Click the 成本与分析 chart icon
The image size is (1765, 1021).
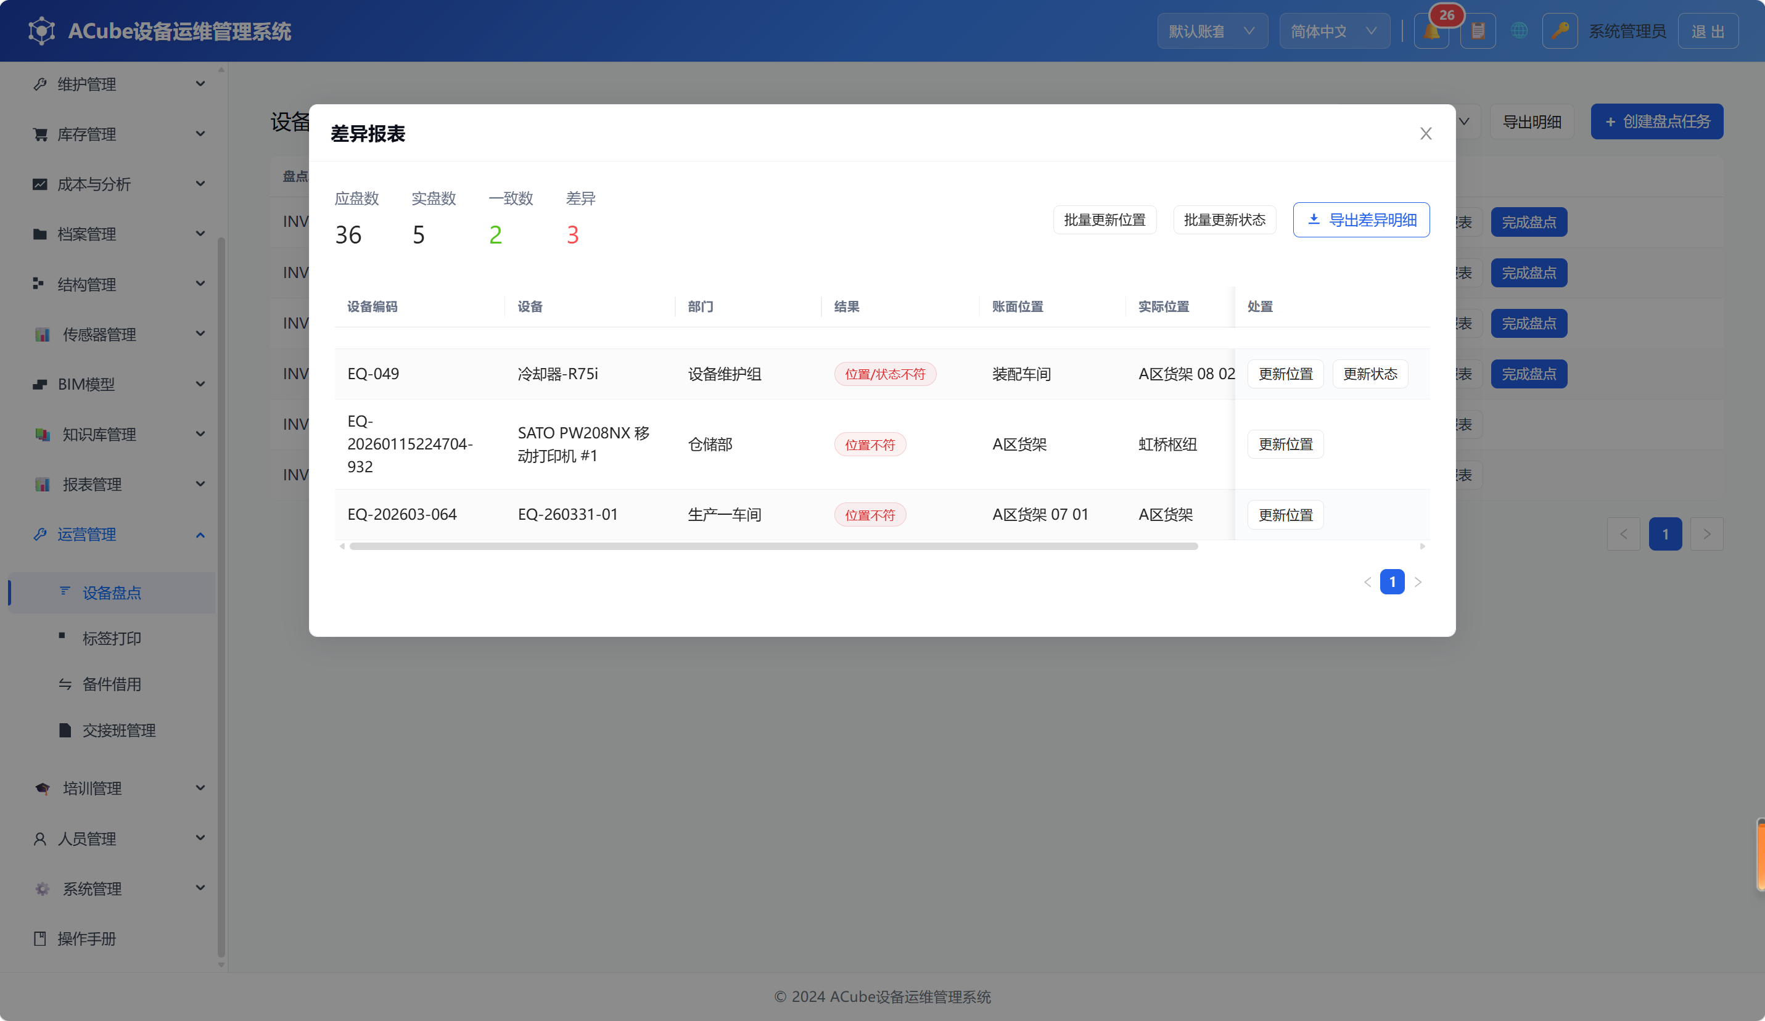click(40, 184)
